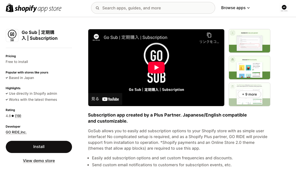296x169 pixels.
Task: Click the Install button
Action: (39, 147)
